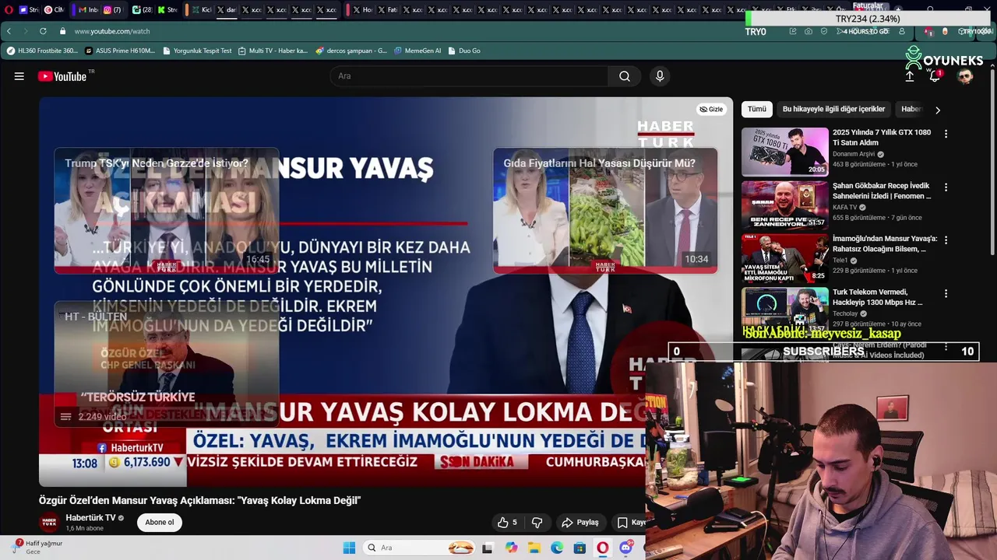Open options for Şahan Gökbakar video

coord(946,187)
